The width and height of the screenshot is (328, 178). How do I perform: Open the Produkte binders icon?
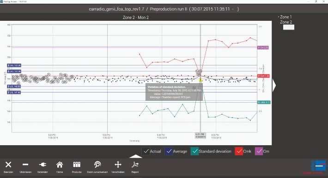[x=77, y=165]
